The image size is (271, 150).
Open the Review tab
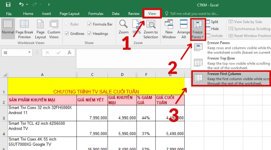[x=134, y=14]
